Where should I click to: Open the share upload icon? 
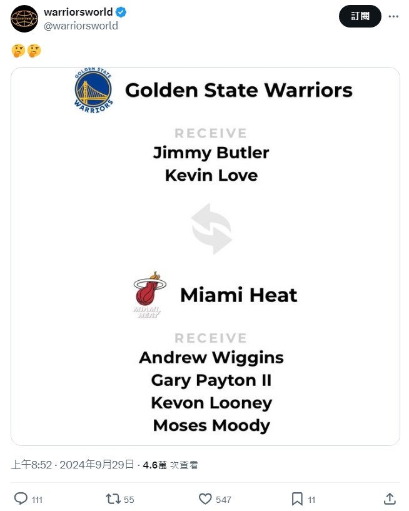coord(390,498)
